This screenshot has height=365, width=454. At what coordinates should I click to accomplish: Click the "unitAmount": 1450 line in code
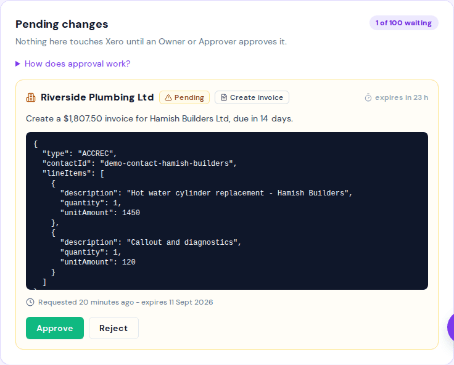pyautogui.click(x=100, y=213)
